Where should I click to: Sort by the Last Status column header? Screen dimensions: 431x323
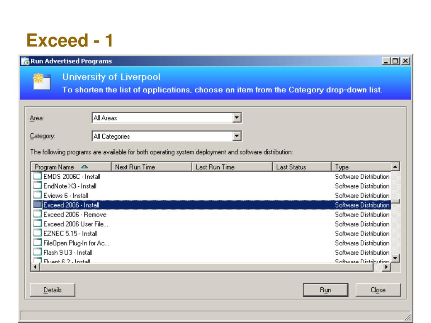click(302, 167)
